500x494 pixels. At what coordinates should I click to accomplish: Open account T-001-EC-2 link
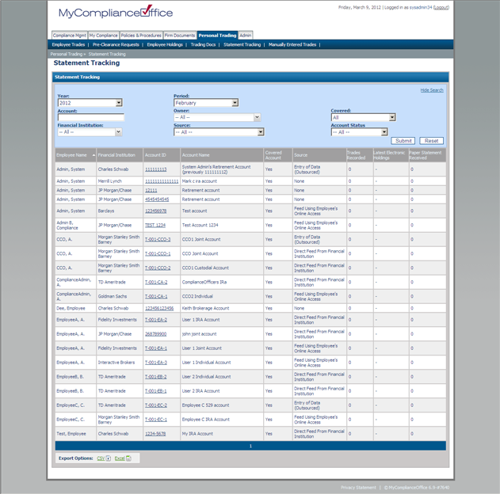(x=155, y=405)
